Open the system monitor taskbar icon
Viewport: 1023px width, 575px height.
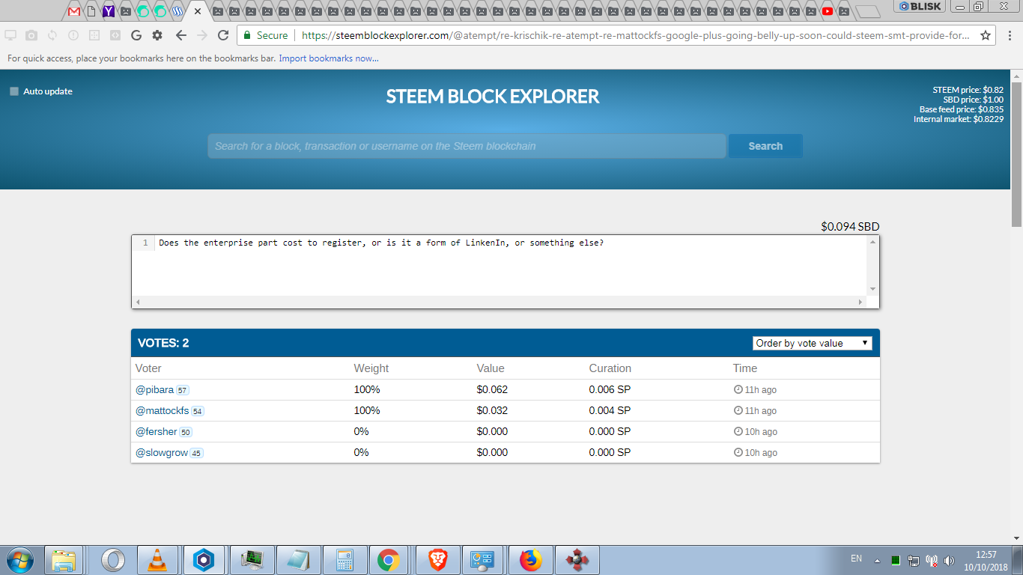(252, 560)
